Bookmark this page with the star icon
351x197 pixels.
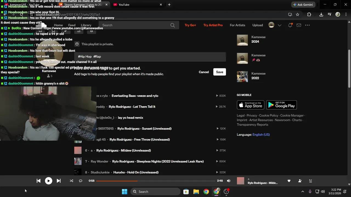298,15
